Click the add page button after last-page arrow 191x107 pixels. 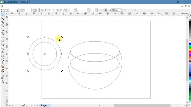pyautogui.click(x=37, y=106)
